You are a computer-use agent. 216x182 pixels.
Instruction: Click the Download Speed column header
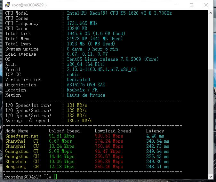click(113, 131)
